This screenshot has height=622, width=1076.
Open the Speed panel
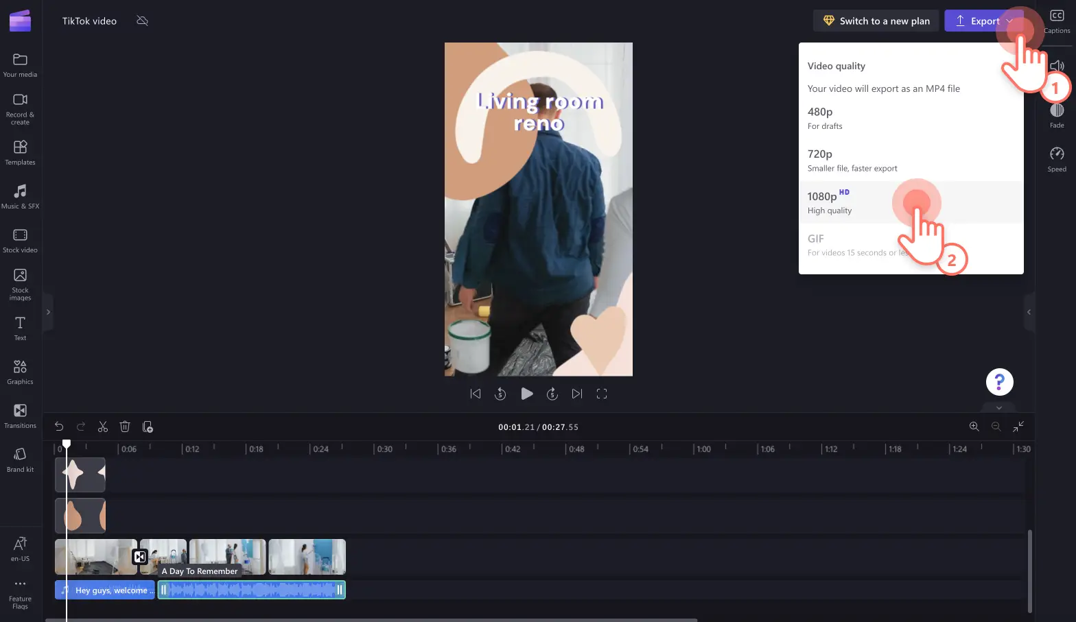pos(1057,159)
